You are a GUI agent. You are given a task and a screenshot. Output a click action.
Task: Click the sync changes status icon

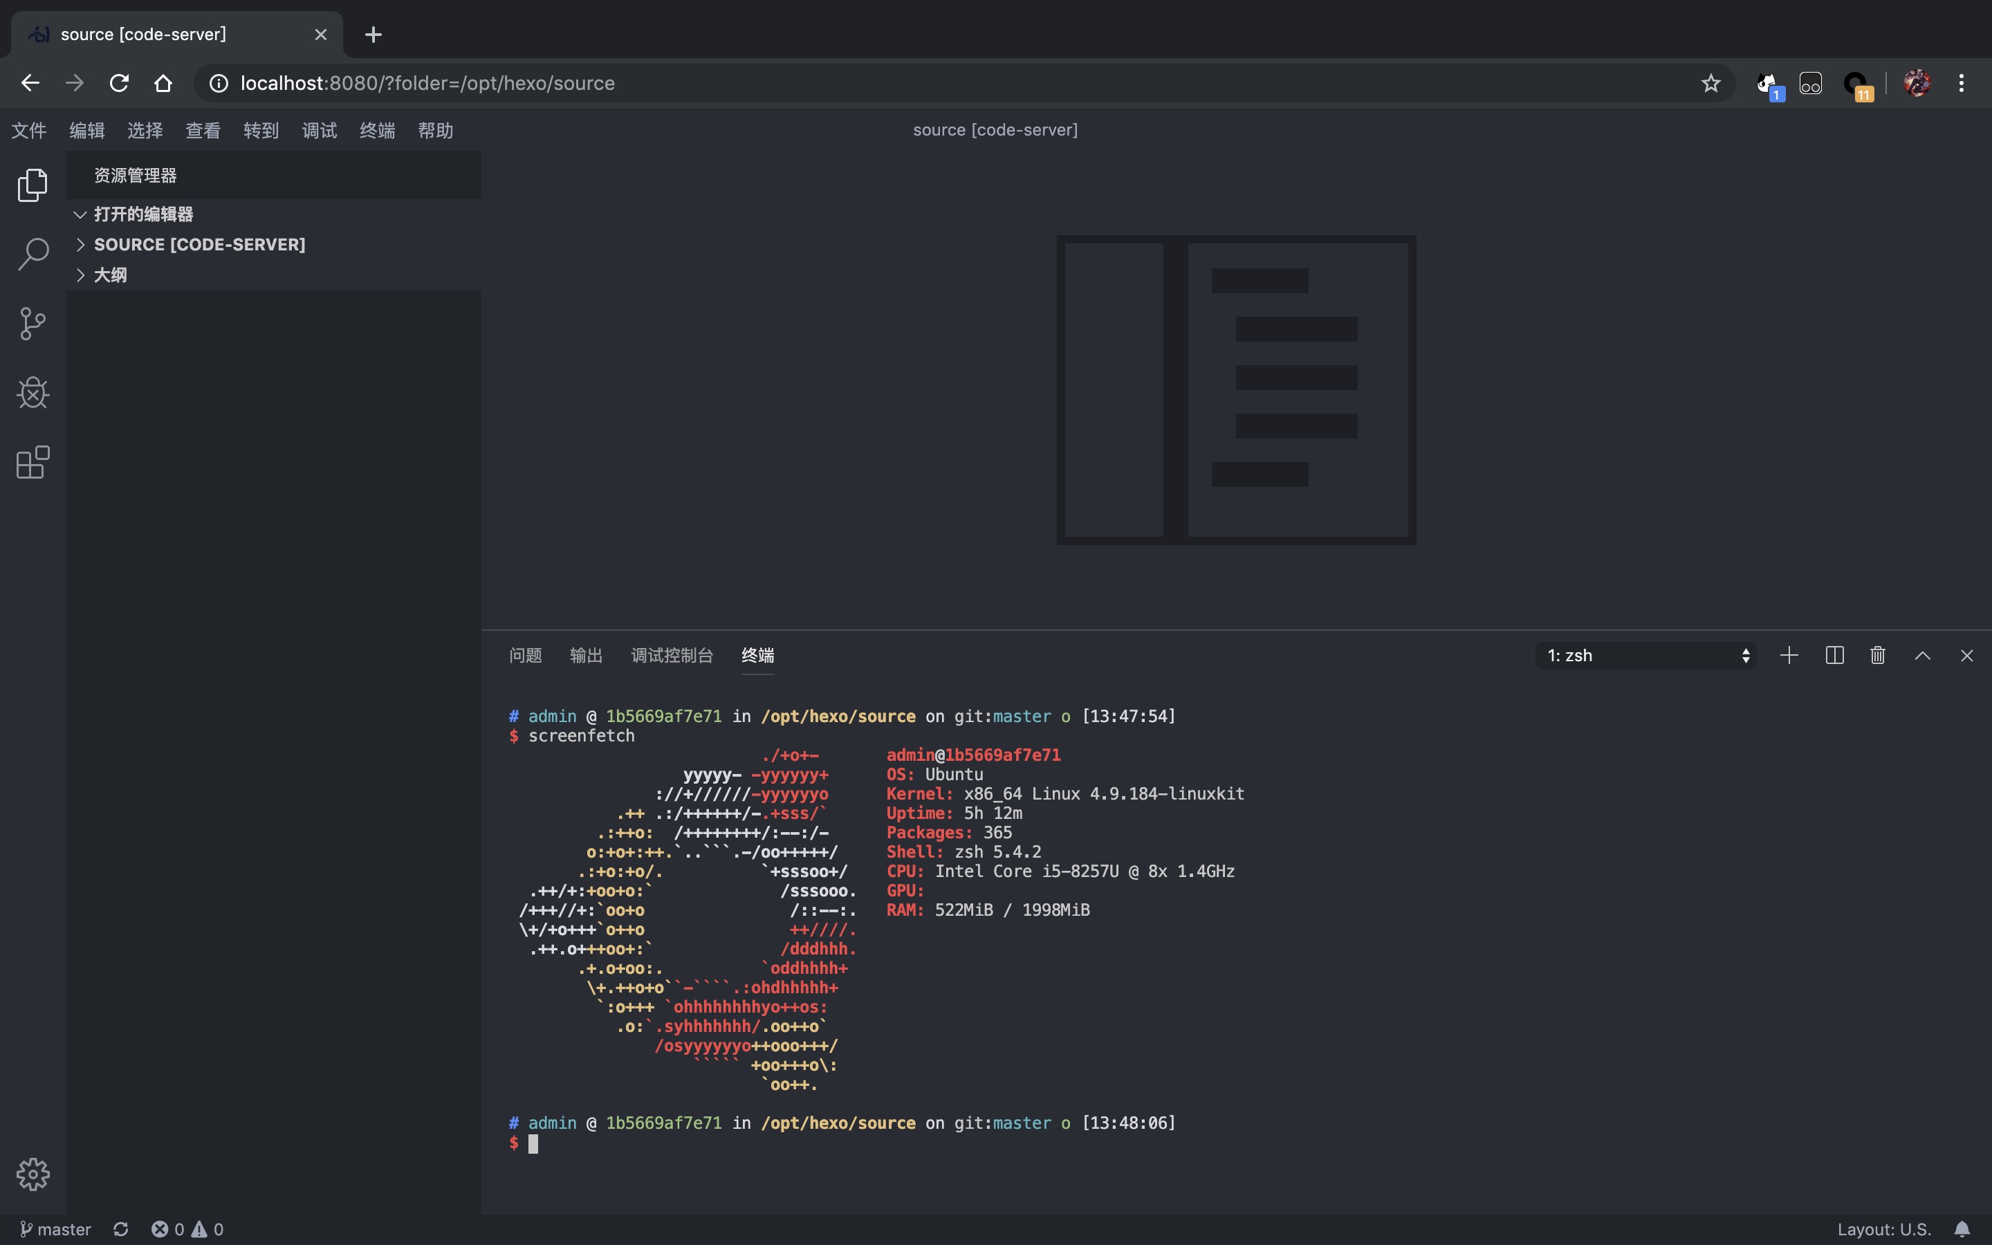tap(121, 1228)
